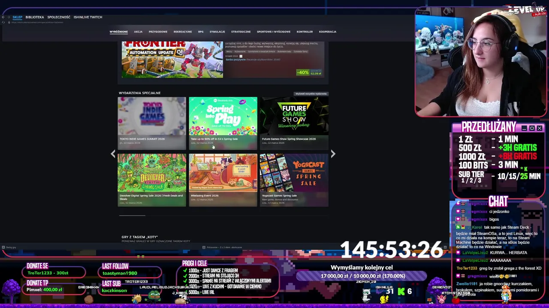Viewport: 549px width, 308px height.
Task: Show next special events with right arrow
Action: (x=333, y=154)
